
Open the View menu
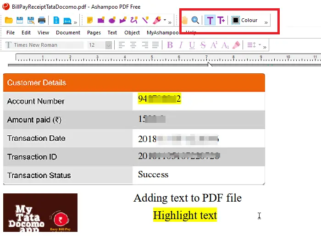(x=43, y=33)
